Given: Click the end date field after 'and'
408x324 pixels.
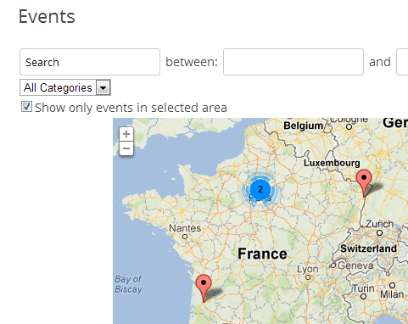Looking at the screenshot, I should 402,62.
